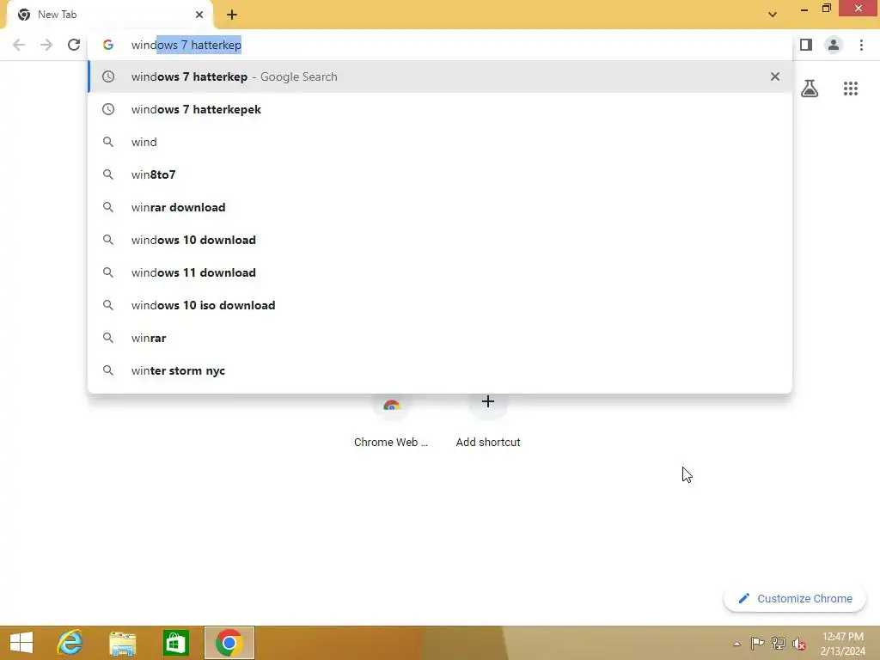Minimize the Chrome window
The image size is (880, 660).
pos(804,9)
